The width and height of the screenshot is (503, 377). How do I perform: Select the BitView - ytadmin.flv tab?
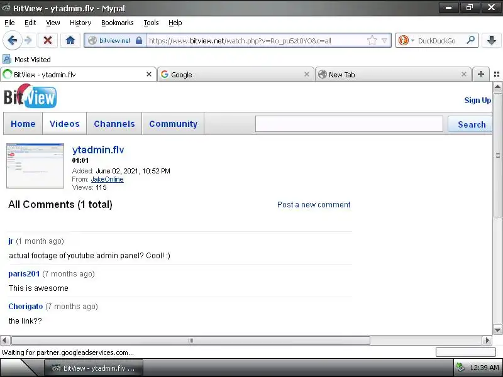click(78, 74)
